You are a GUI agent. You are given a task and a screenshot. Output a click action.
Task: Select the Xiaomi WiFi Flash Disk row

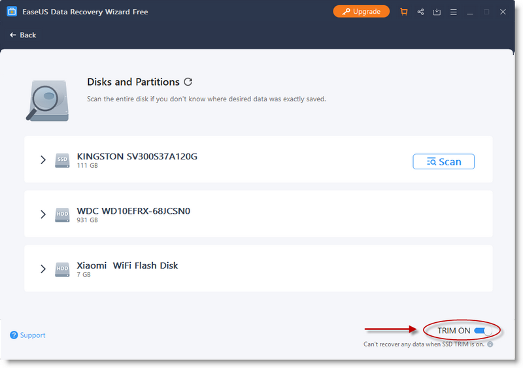258,269
